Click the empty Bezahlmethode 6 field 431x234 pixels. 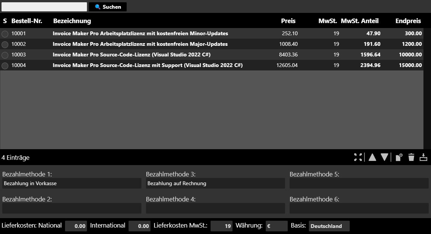[359, 208]
